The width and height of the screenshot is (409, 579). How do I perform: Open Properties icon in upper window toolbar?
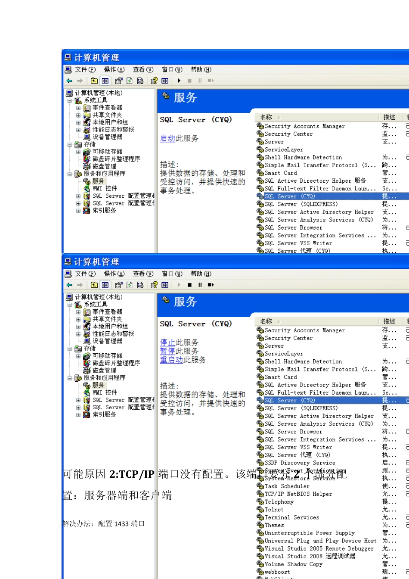coord(118,81)
